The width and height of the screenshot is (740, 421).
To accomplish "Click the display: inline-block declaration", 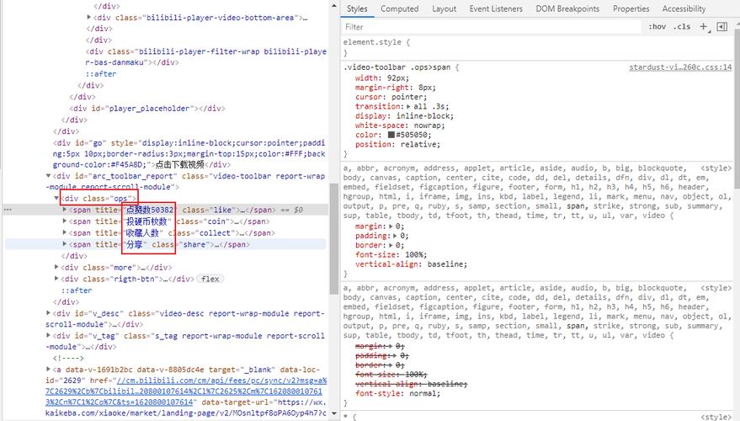I will coord(404,116).
